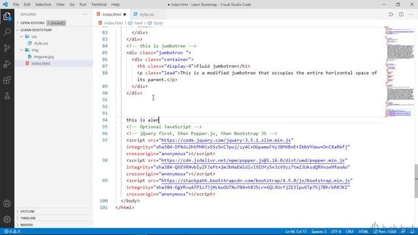Open the Search view in activity bar
The width and height of the screenshot is (418, 235).
[x=7, y=32]
